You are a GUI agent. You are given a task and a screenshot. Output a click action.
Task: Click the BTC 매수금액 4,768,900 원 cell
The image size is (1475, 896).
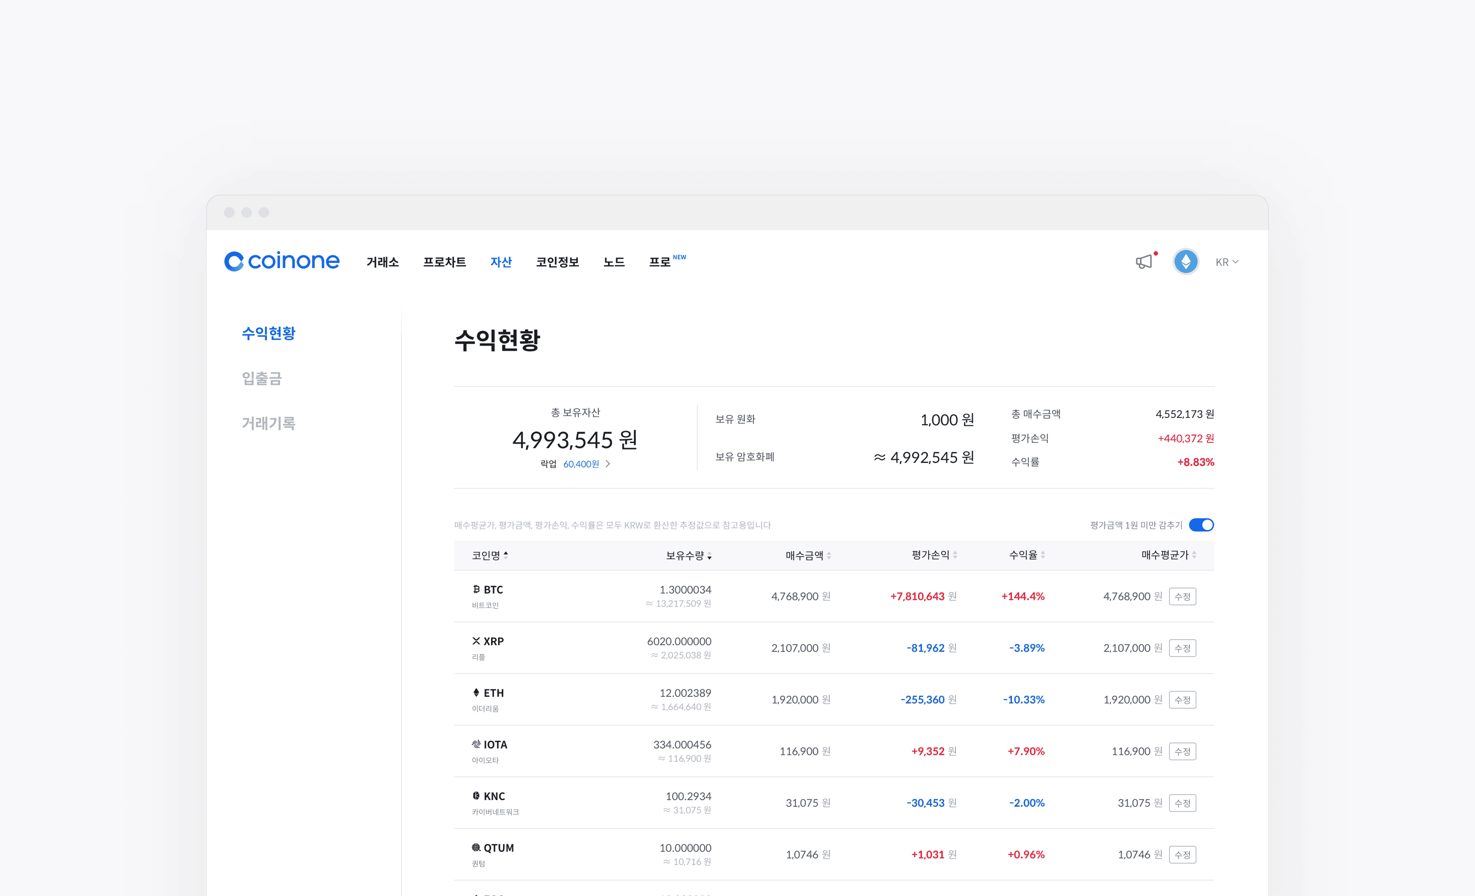[801, 596]
